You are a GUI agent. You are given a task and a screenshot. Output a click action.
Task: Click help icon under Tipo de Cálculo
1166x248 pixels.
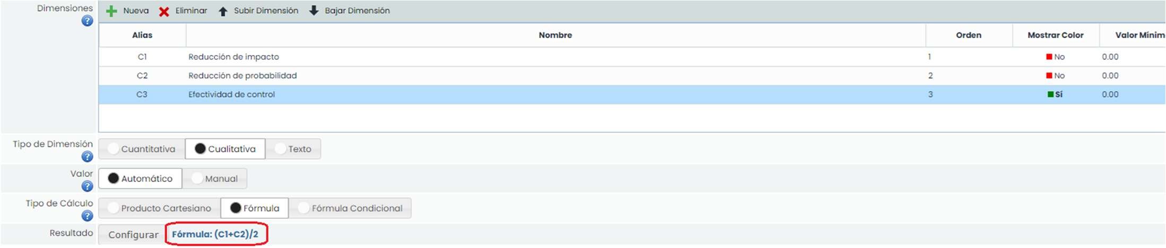coord(88,216)
